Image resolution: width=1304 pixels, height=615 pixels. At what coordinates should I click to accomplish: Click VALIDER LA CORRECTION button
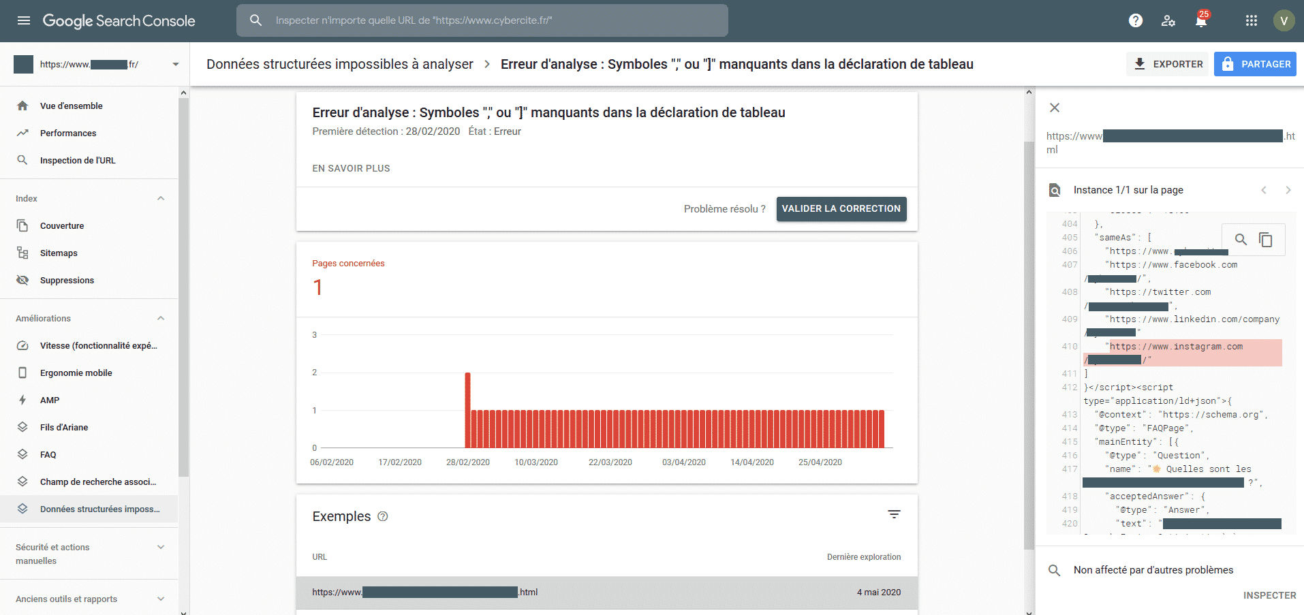point(841,209)
